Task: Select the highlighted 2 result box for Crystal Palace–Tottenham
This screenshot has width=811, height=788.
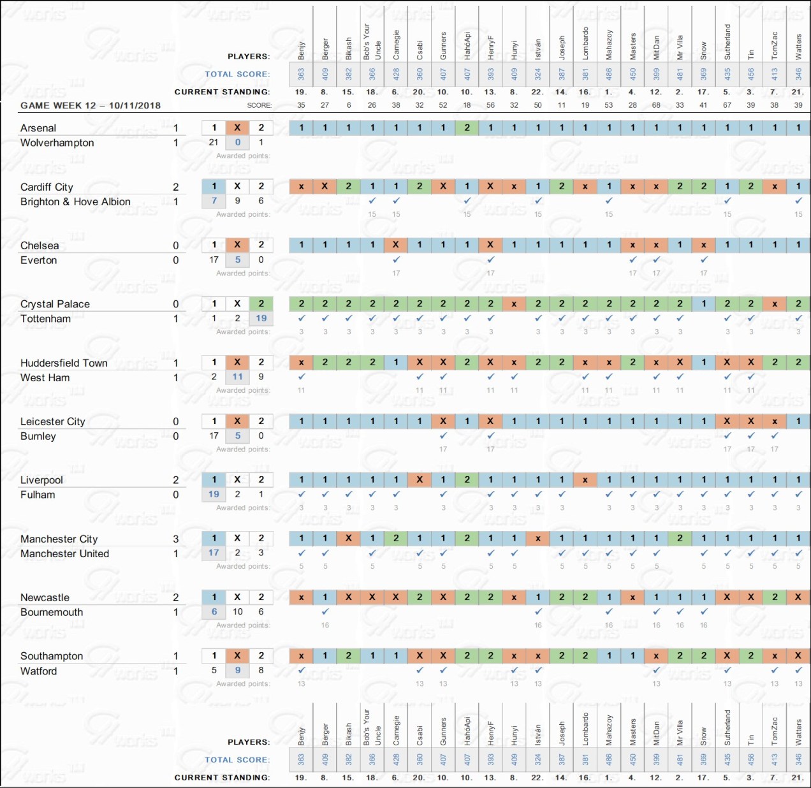Action: click(x=261, y=303)
